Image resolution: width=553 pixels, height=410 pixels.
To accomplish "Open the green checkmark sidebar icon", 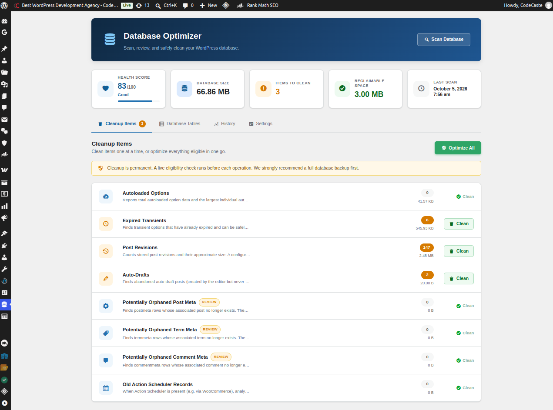I will (4, 380).
